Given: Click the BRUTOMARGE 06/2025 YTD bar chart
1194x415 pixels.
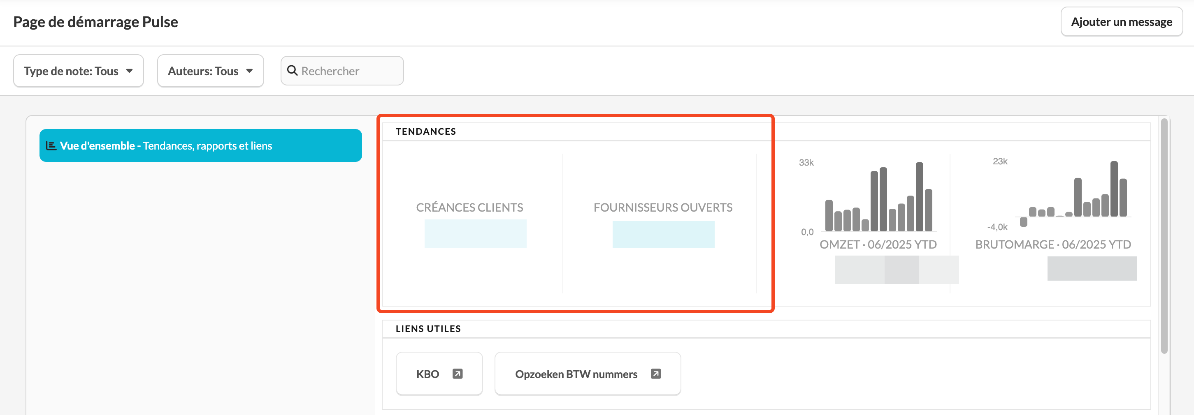Looking at the screenshot, I should click(1073, 194).
